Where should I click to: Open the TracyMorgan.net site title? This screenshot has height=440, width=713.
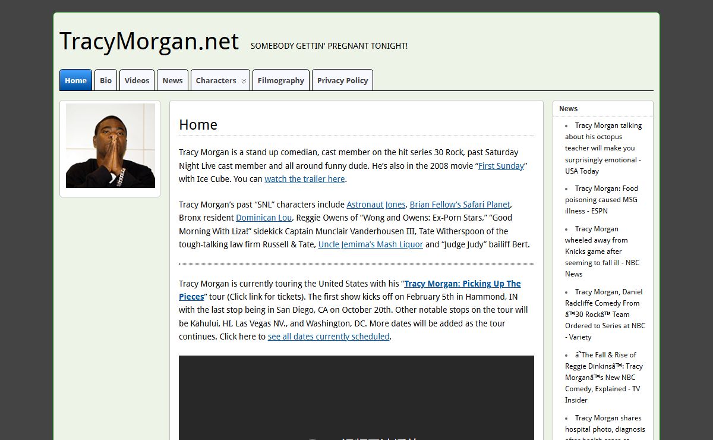click(149, 42)
